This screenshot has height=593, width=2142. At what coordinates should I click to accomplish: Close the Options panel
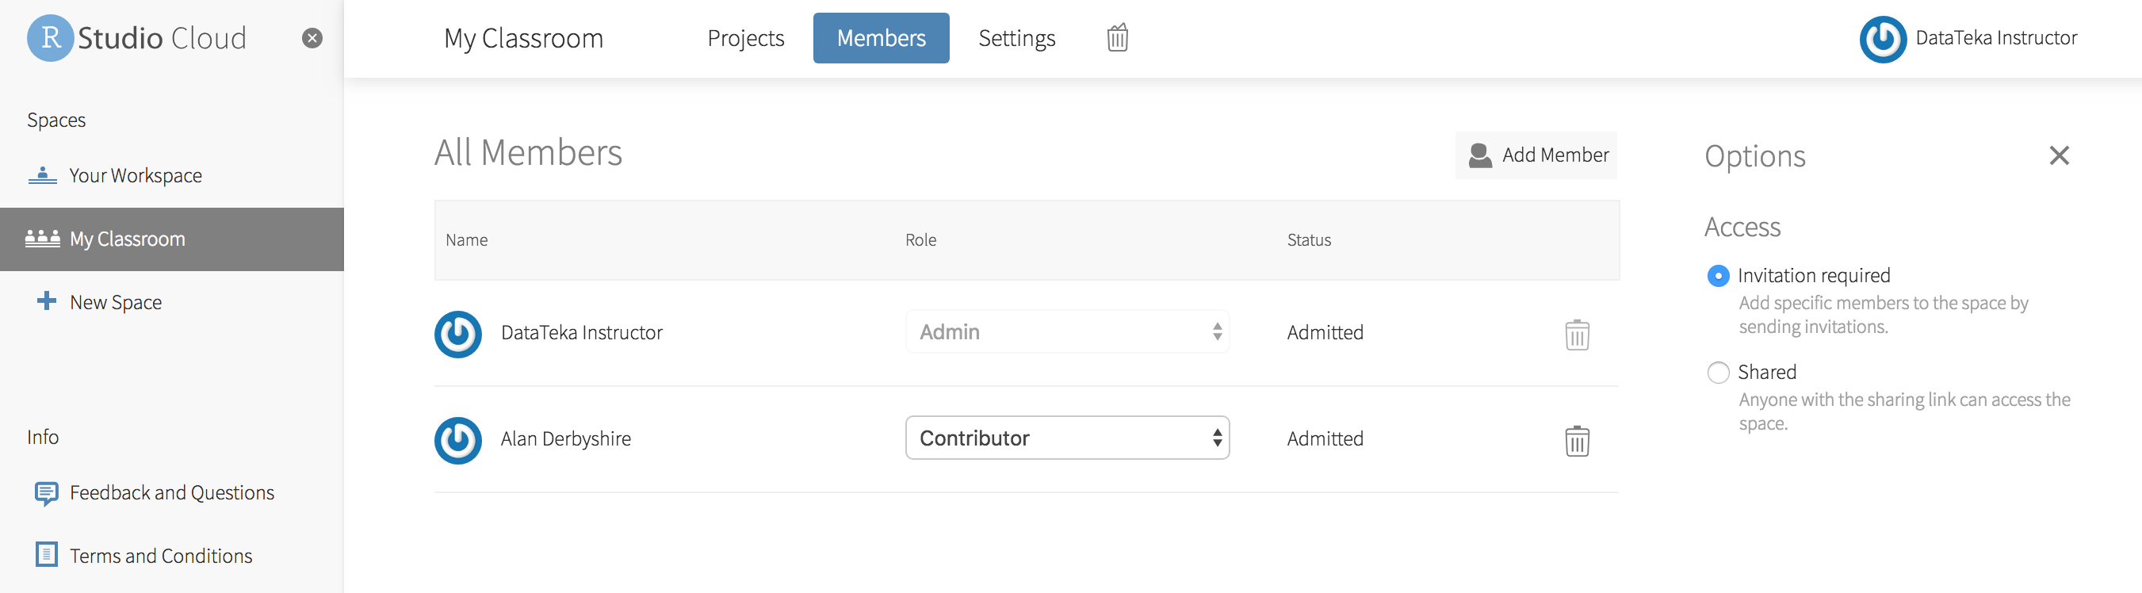[2059, 155]
